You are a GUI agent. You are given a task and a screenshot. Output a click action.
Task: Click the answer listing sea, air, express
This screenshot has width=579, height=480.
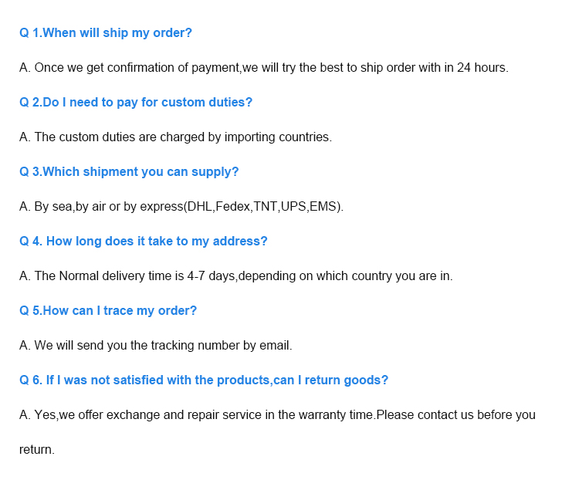tap(181, 207)
